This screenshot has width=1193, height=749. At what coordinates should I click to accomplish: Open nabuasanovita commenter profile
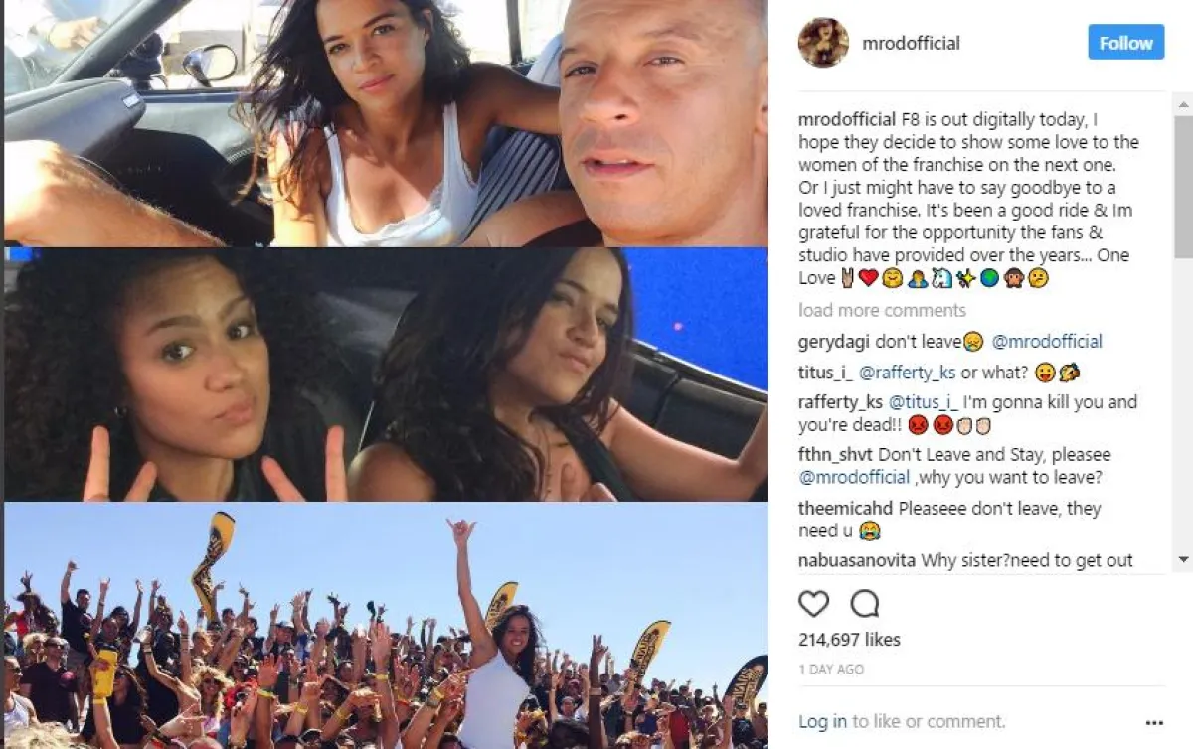[x=857, y=561]
